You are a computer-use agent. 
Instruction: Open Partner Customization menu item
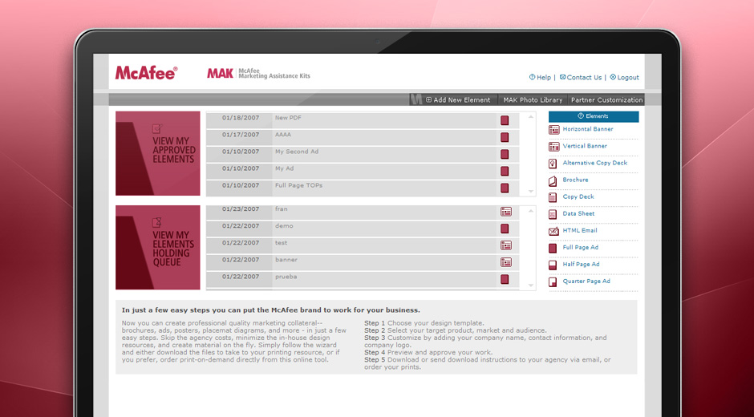(606, 100)
